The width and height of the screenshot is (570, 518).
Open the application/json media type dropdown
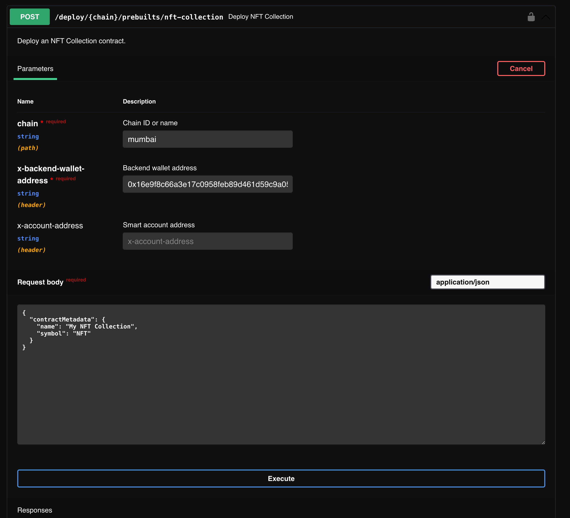pos(487,282)
